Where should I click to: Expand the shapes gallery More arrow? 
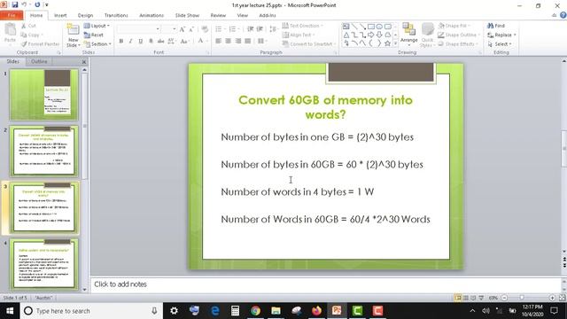coord(395,43)
